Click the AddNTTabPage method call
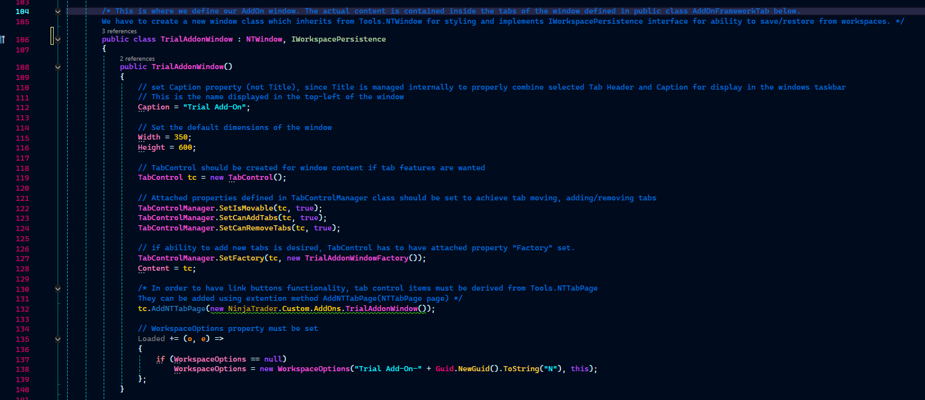 tap(178, 308)
